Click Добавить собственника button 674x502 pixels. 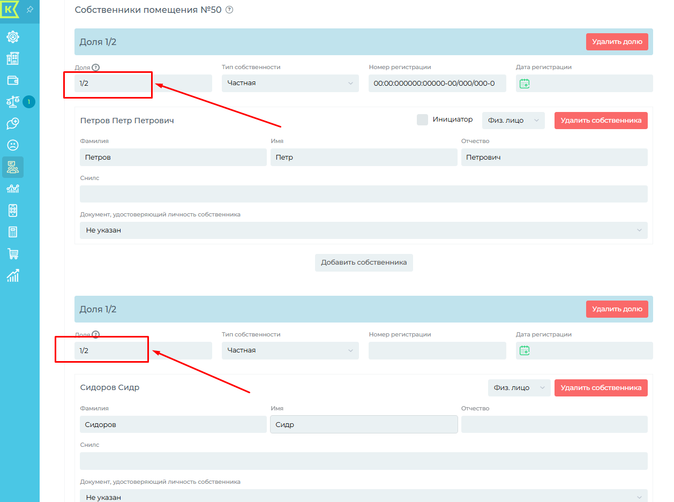[x=364, y=263]
